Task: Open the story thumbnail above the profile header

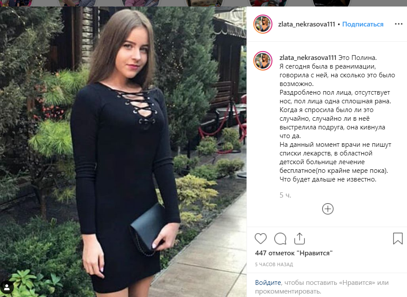Action: tap(267, 3)
